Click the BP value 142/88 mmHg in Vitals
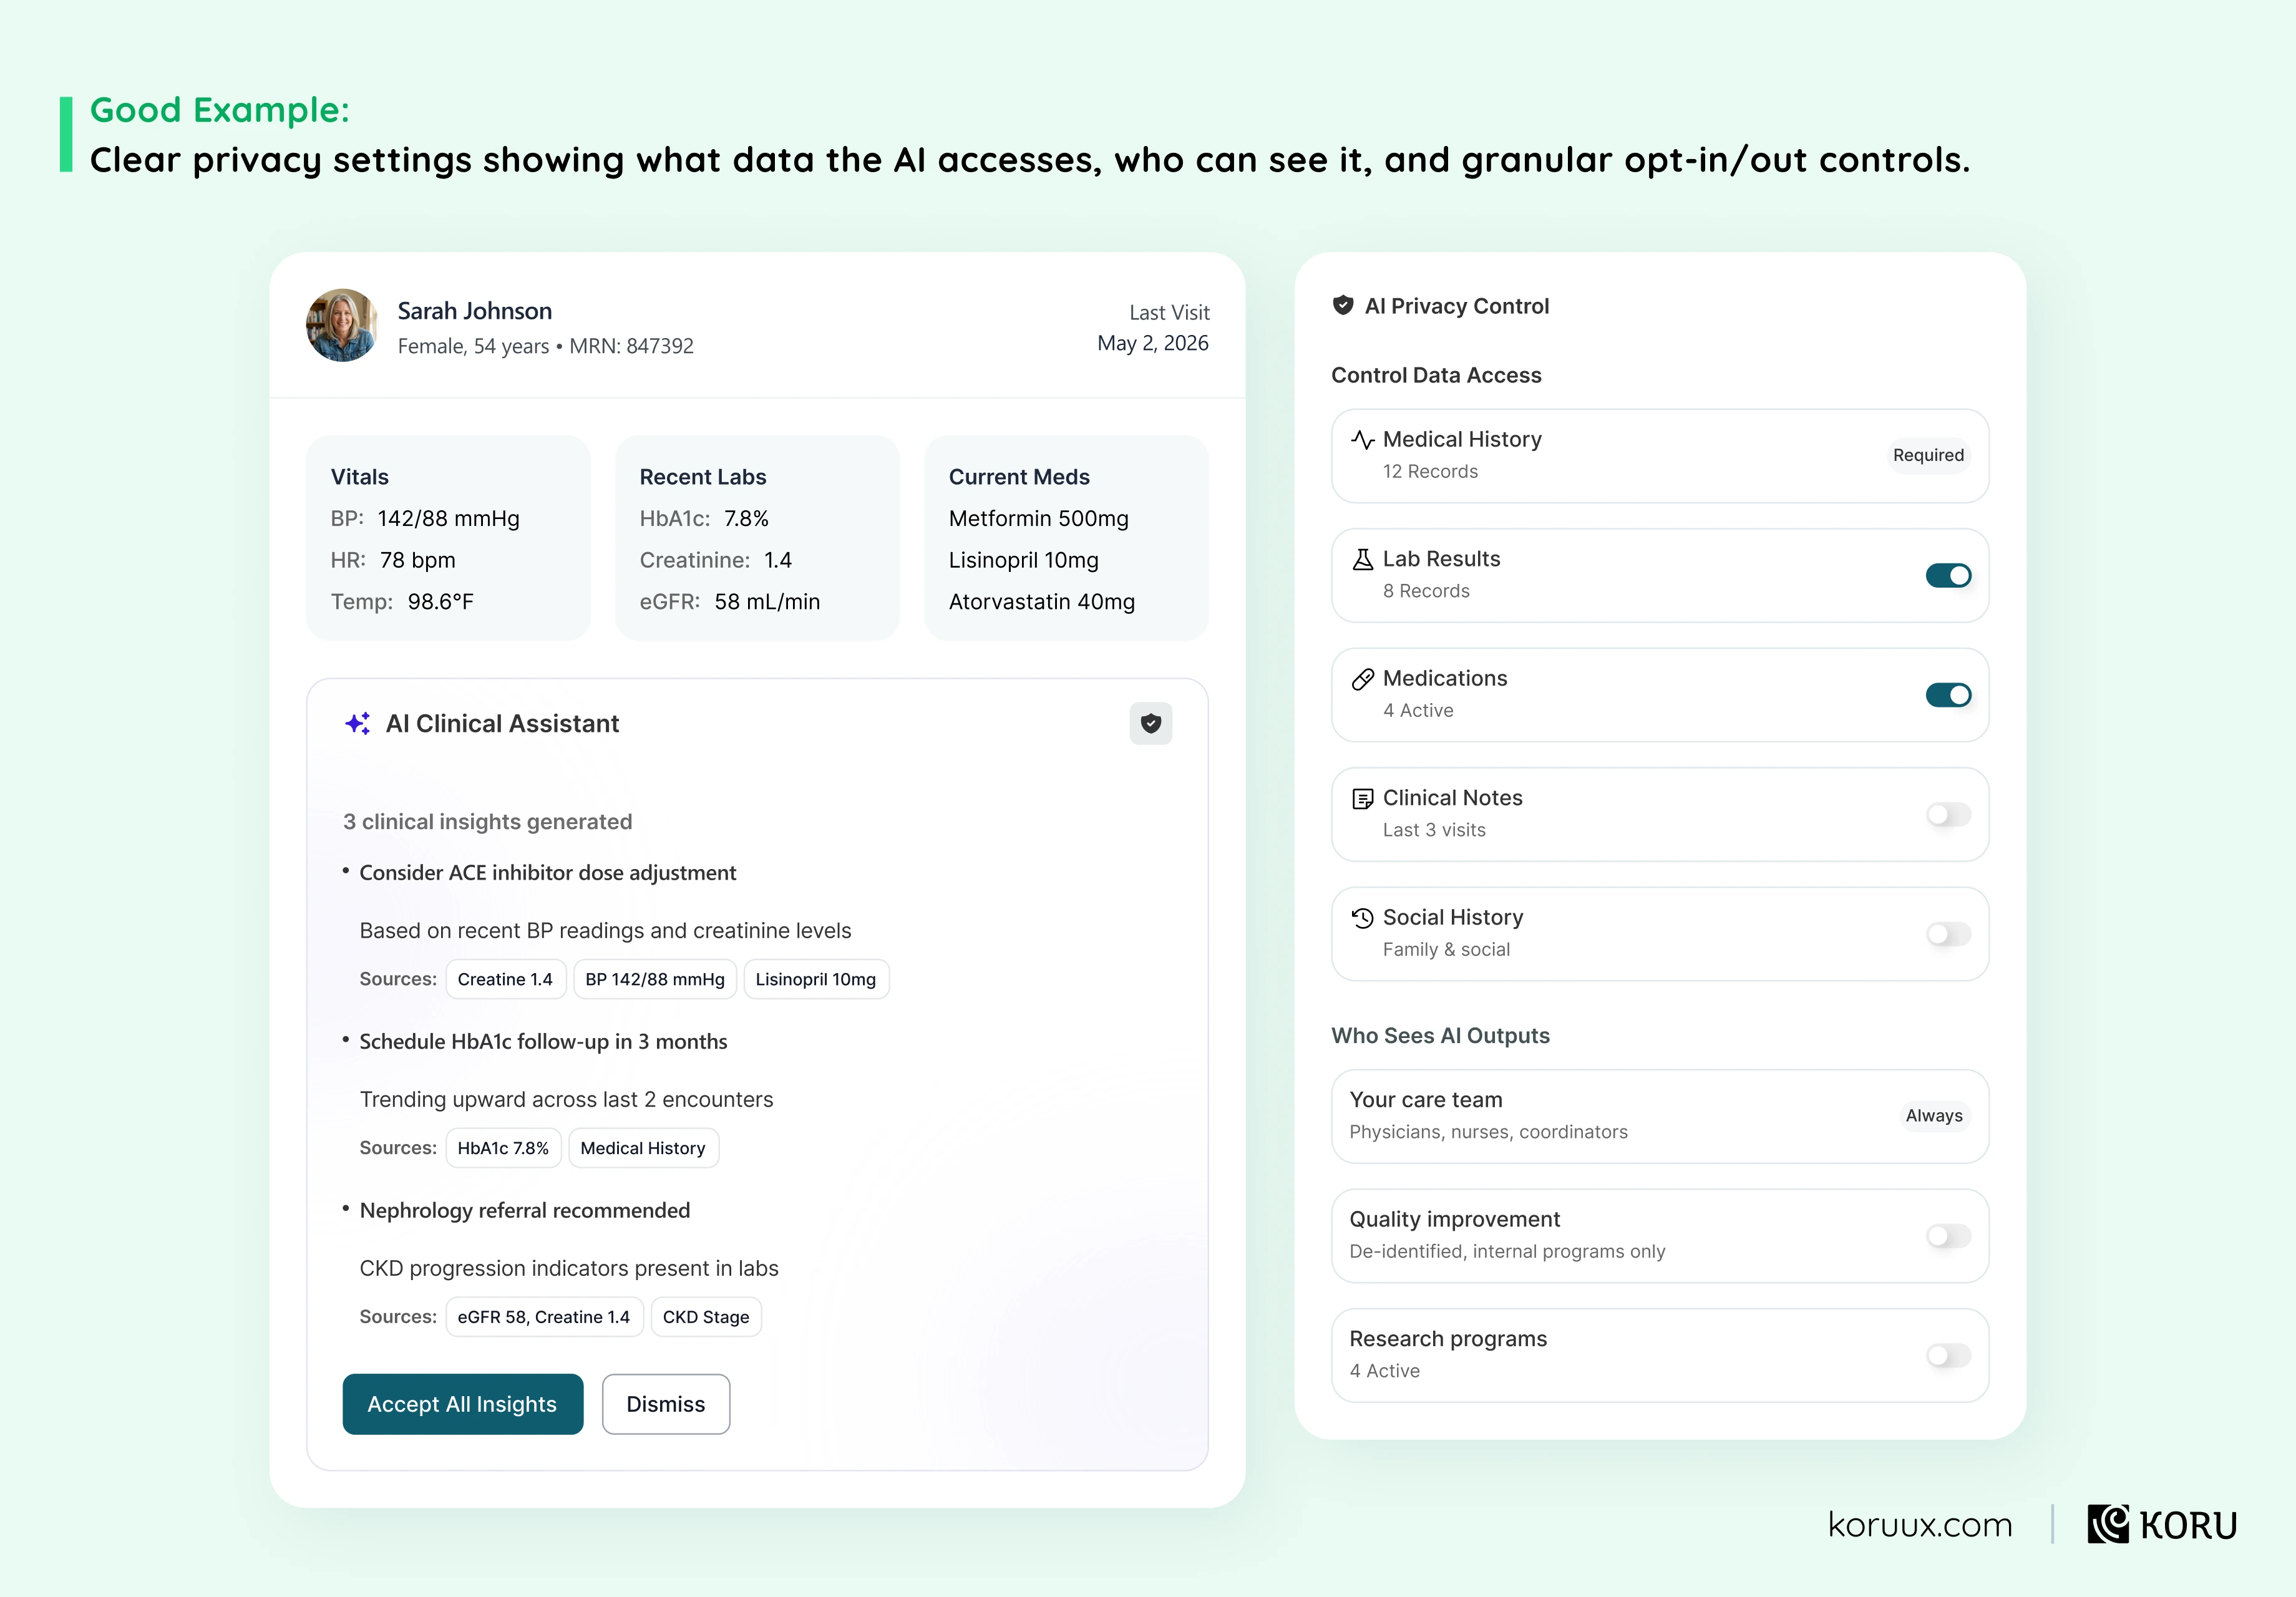 tap(449, 519)
